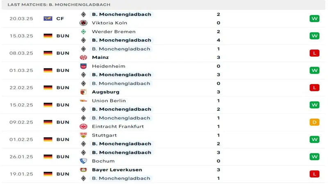This screenshot has height=184, width=328.
Task: Click the green W badge for Viktoria Koln match
Action: [314, 18]
